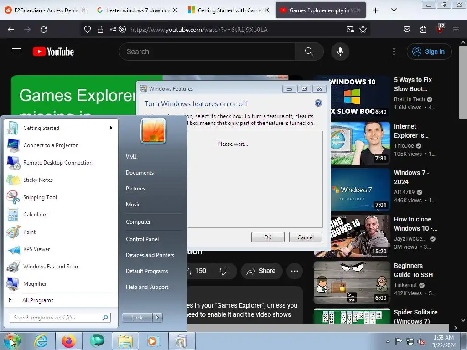
Task: Switch to E2Guardian Access Denied tab
Action: (45, 10)
